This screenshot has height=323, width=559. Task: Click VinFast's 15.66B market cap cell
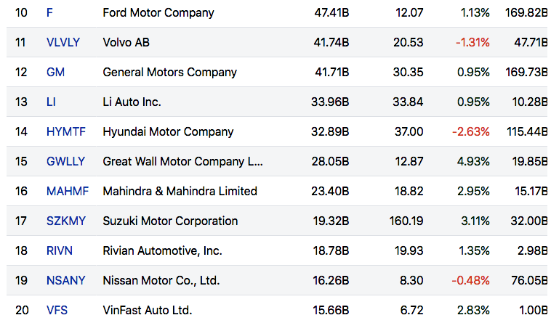(x=329, y=310)
